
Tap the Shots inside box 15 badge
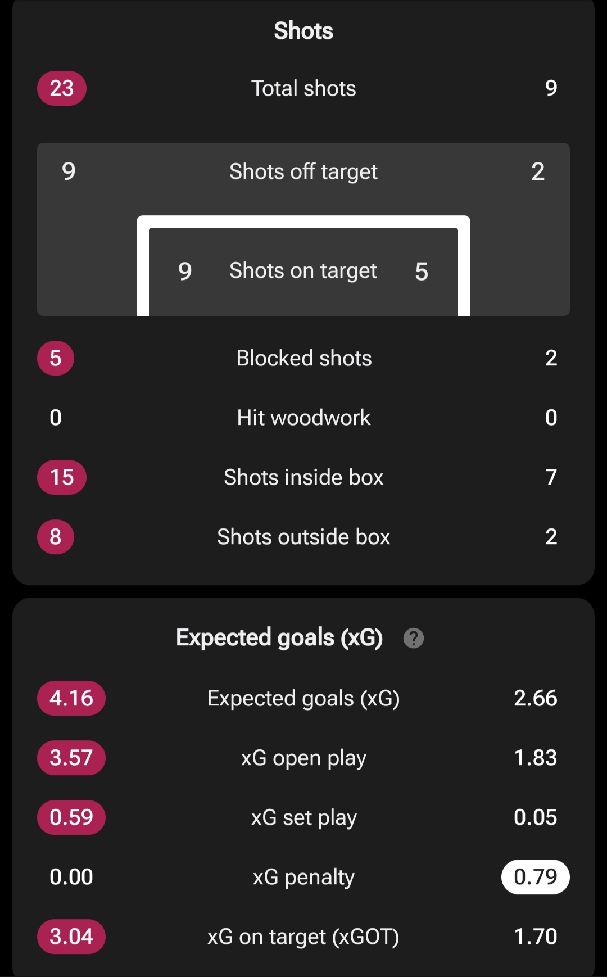[x=62, y=477]
